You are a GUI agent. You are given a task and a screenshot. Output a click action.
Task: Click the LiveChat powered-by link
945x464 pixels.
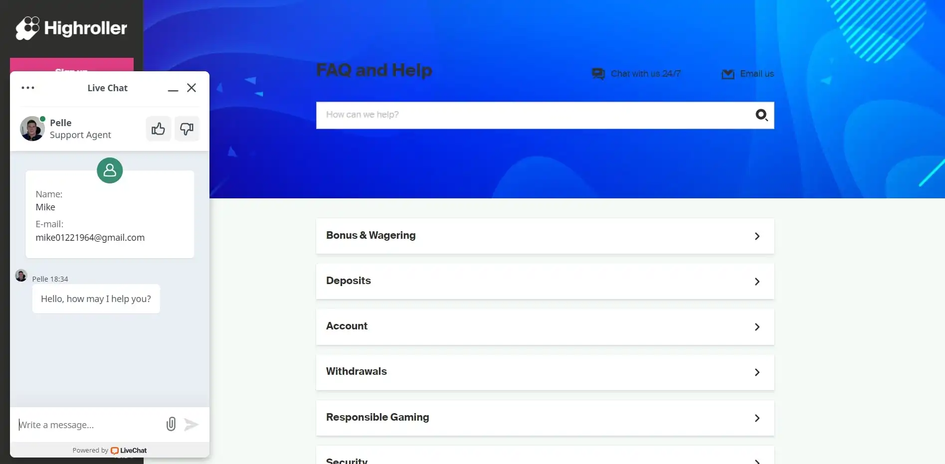coord(129,451)
